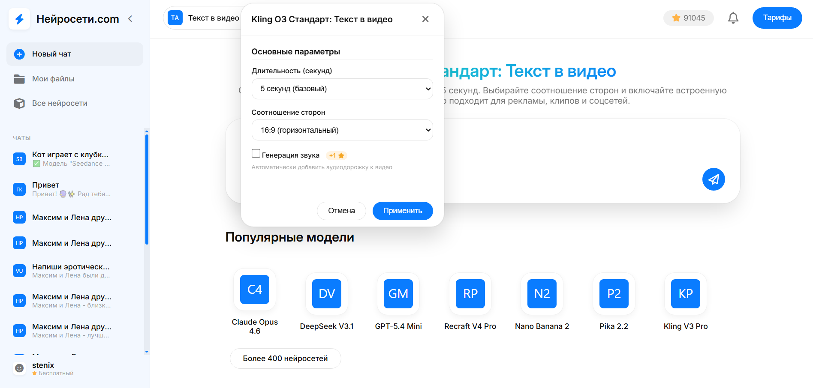Open Мои файлы in the sidebar
813x388 pixels.
point(75,79)
